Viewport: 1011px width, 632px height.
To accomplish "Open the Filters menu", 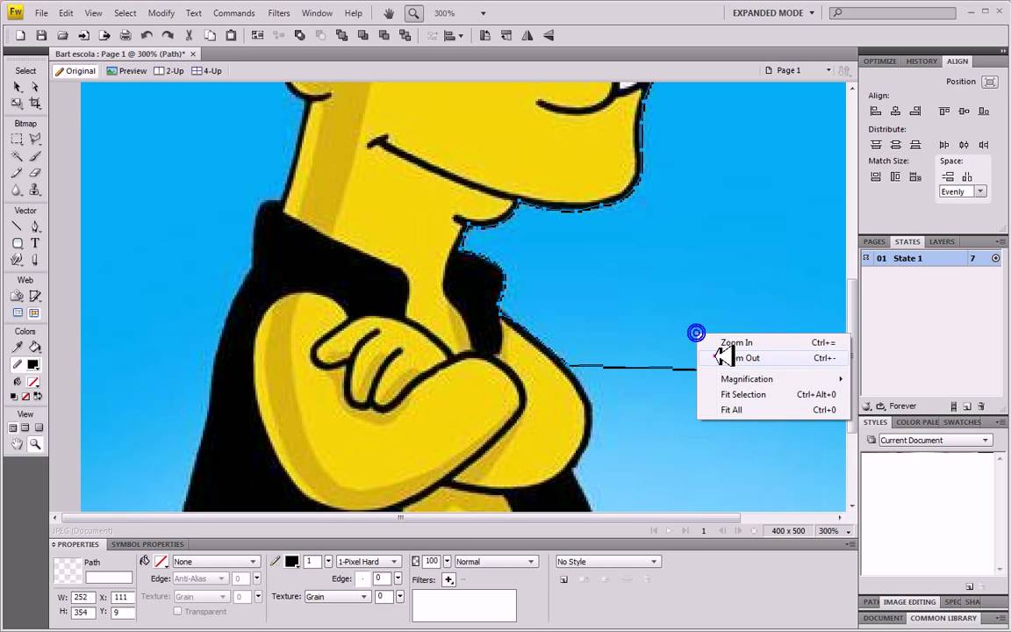I will click(278, 13).
